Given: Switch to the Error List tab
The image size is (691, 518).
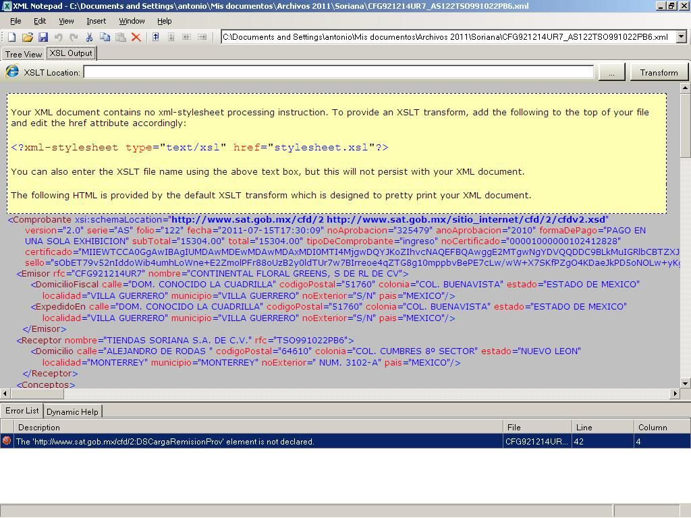Looking at the screenshot, I should 22,411.
